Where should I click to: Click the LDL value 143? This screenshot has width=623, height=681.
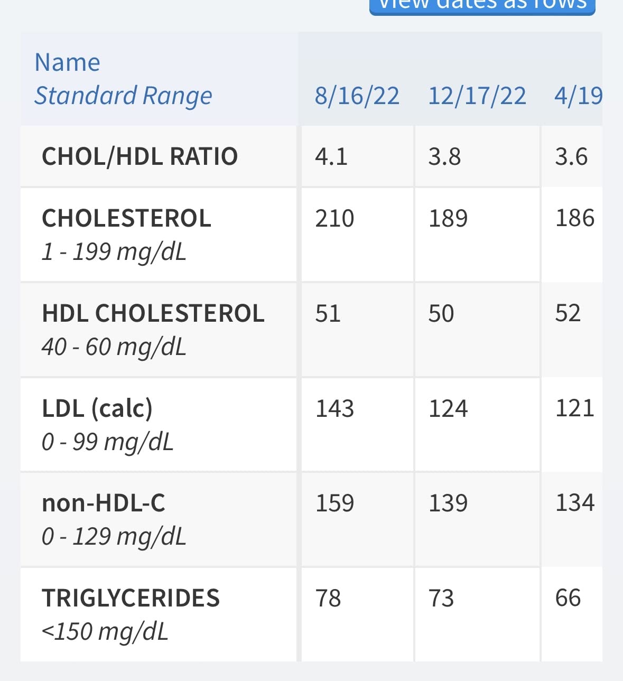(x=334, y=408)
